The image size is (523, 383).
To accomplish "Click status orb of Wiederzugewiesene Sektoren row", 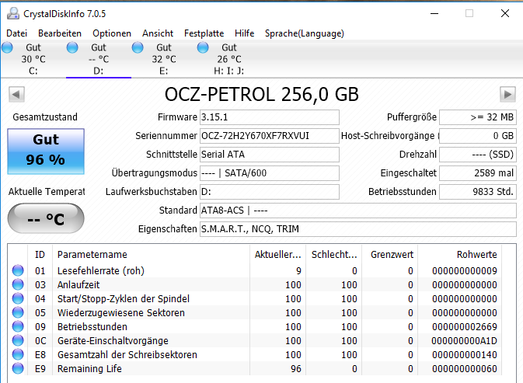I will (18, 312).
